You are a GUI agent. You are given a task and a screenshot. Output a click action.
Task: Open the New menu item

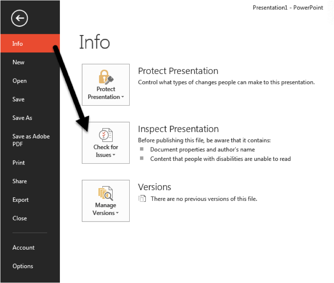coord(19,62)
